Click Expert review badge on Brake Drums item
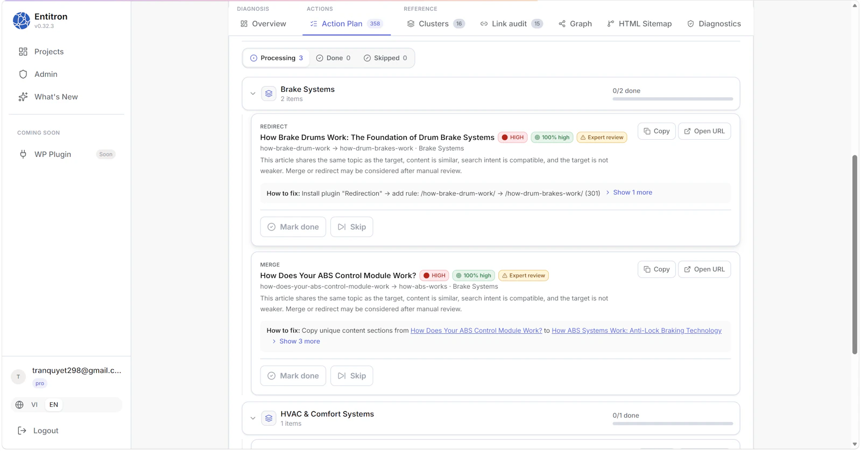 pyautogui.click(x=602, y=138)
